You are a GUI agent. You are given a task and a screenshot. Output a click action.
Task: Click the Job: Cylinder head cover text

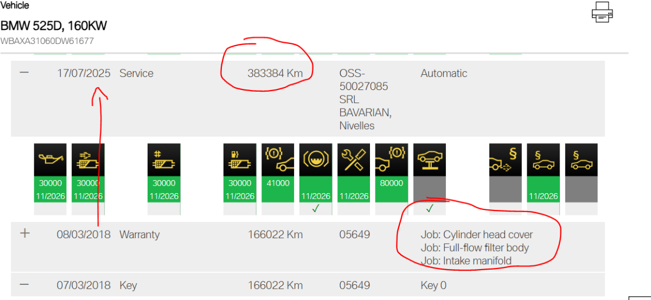point(477,235)
